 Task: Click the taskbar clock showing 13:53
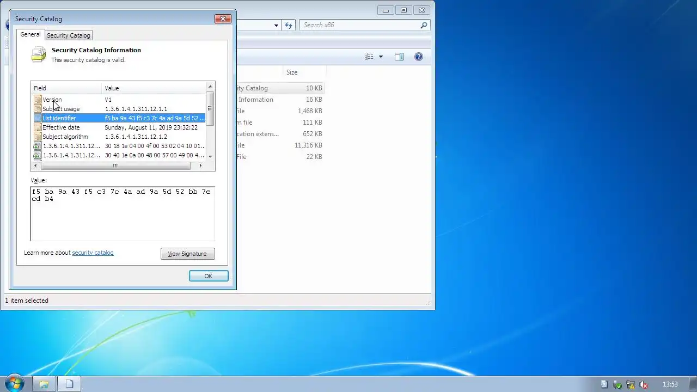(670, 384)
